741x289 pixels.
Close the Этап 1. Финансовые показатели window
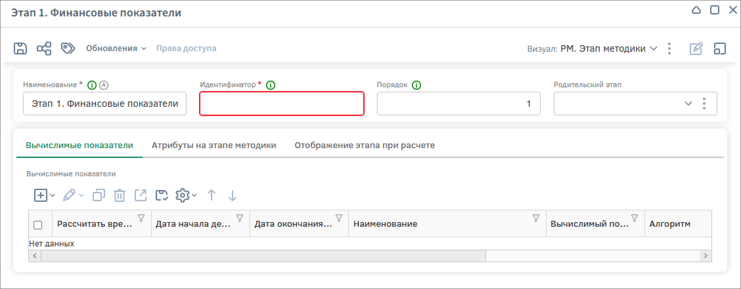[x=733, y=10]
